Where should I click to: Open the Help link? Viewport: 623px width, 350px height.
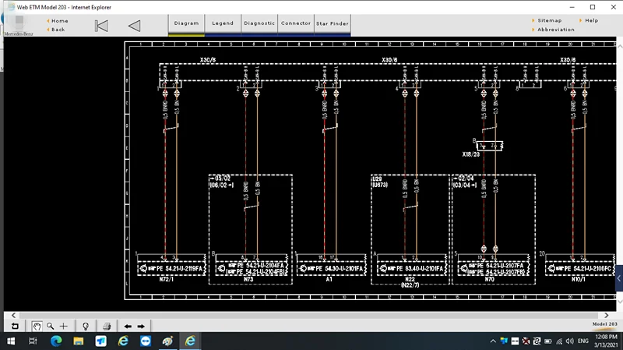click(591, 20)
